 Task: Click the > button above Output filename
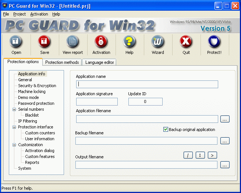point(212,155)
